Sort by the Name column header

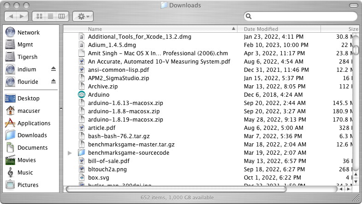[x=150, y=29]
